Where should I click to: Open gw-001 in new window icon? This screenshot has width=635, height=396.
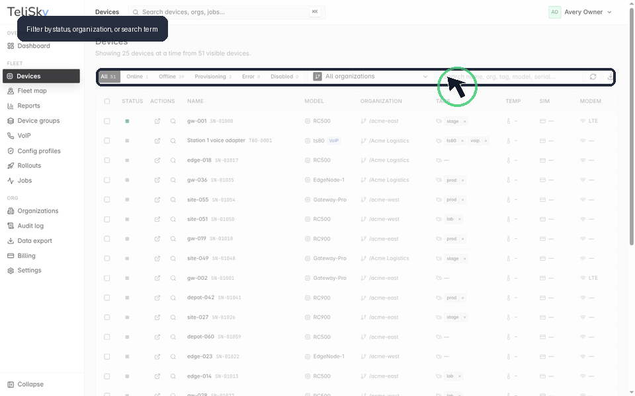click(x=157, y=121)
